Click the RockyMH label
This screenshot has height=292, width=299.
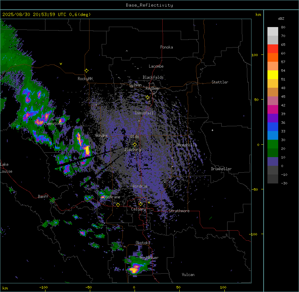point(85,78)
